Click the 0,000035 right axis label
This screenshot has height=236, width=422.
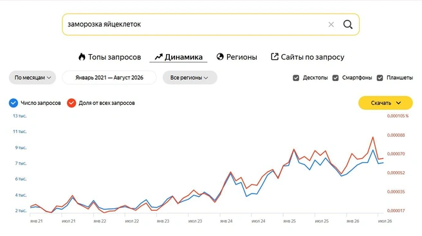coord(396,192)
